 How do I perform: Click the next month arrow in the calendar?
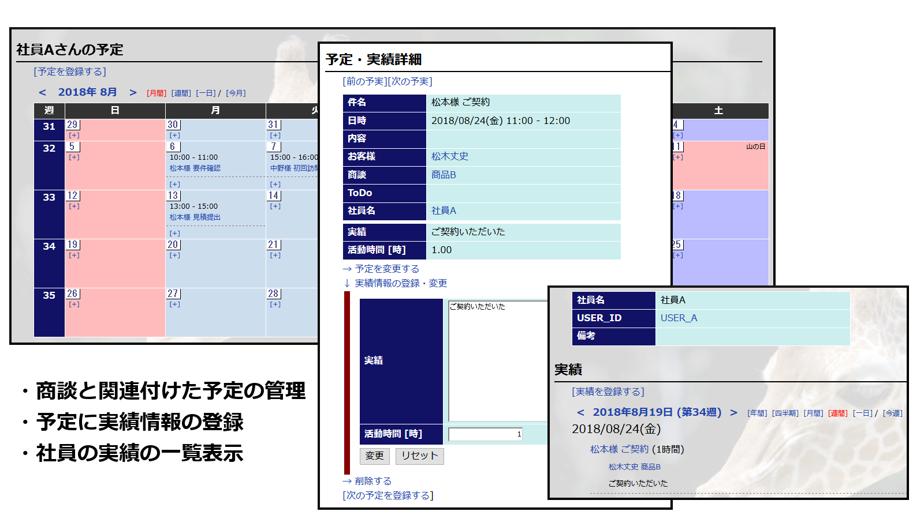coord(133,92)
